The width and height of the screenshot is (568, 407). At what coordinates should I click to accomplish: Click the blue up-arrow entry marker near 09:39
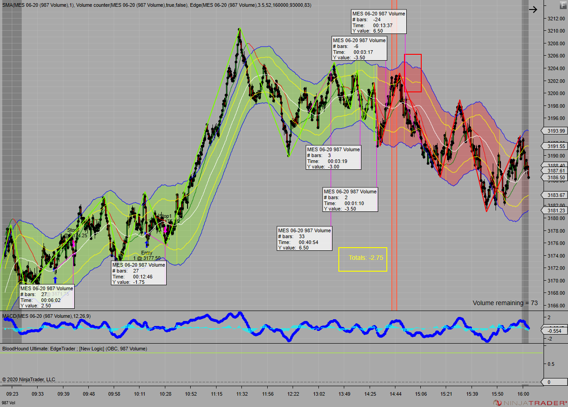point(55,280)
